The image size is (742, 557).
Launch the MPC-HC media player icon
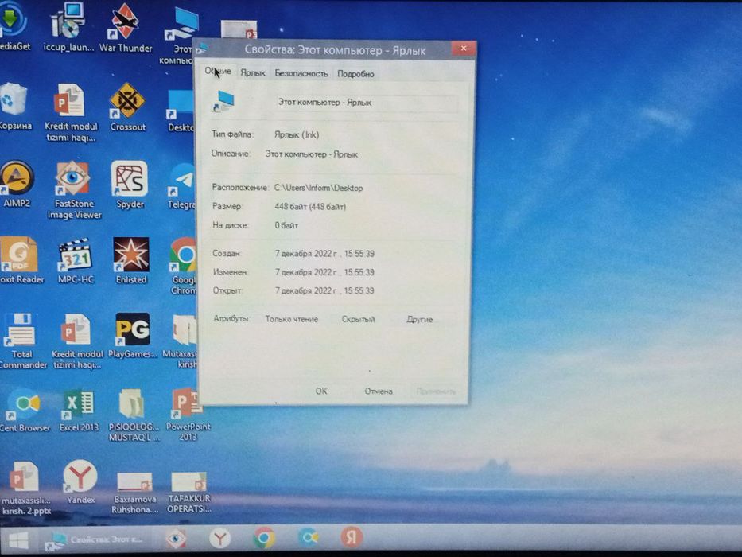76,260
